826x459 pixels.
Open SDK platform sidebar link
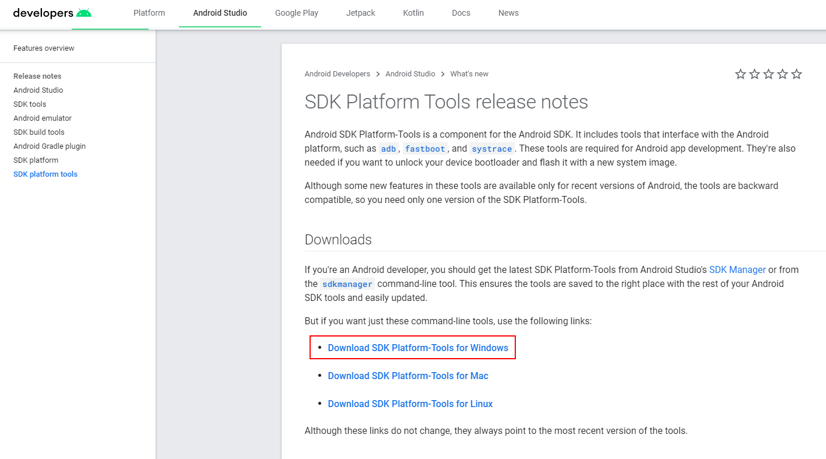click(x=36, y=160)
